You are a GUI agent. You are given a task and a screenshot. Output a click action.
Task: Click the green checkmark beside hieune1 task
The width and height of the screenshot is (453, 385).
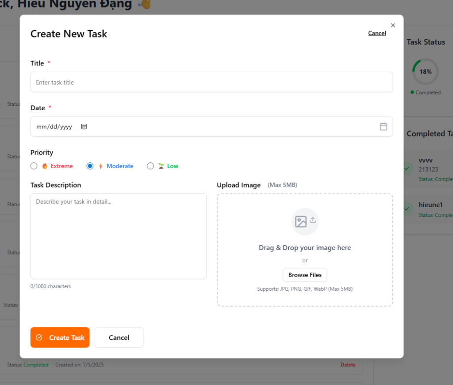407,208
